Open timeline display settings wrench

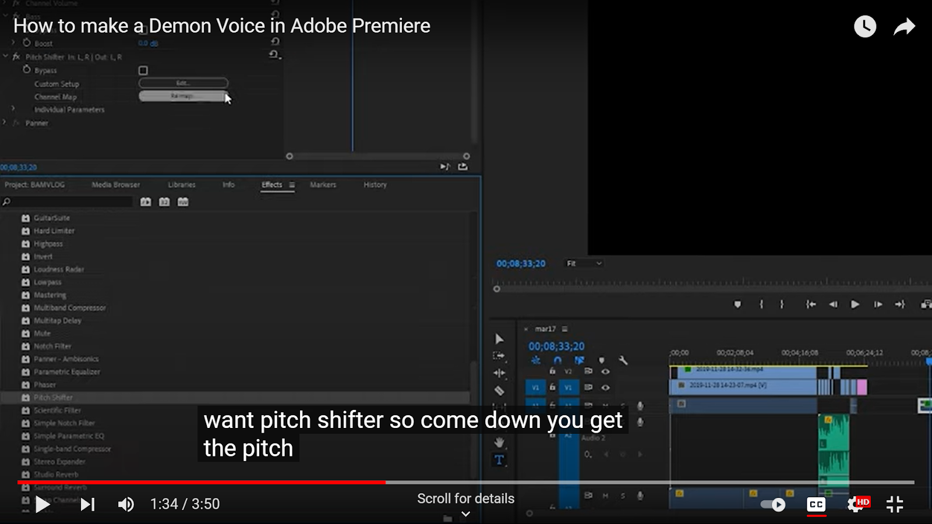[x=623, y=360]
